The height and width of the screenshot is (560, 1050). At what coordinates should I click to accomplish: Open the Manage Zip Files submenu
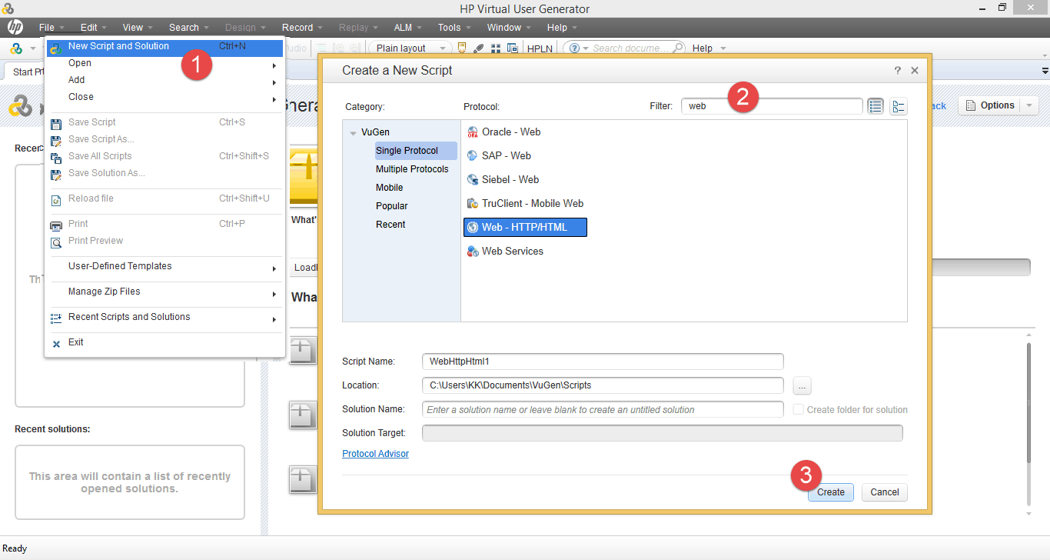164,292
